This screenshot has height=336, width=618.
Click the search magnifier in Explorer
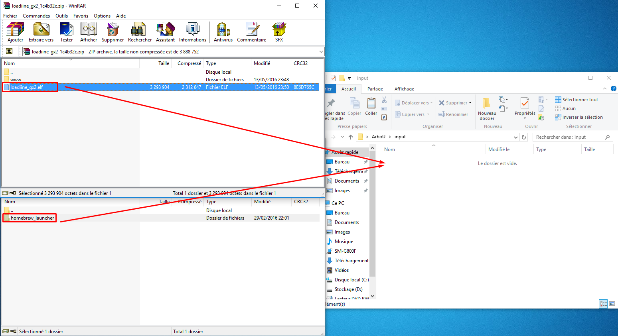point(607,137)
